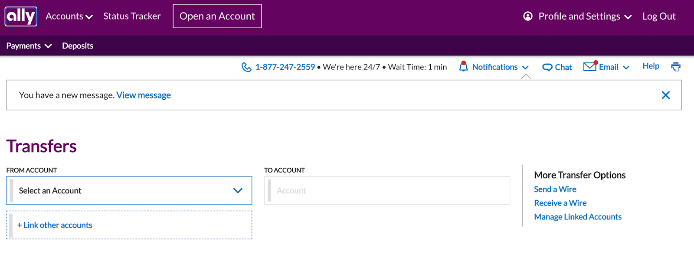
Task: Open Manage Linked Accounts
Action: [x=577, y=217]
